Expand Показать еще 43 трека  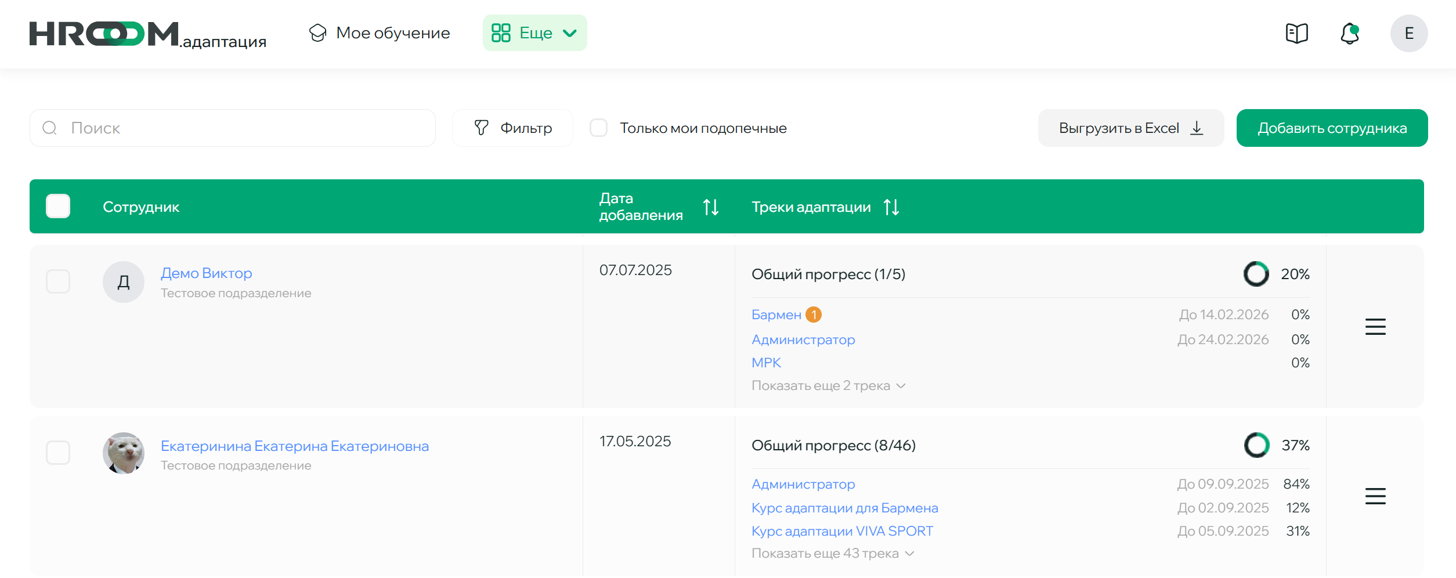click(x=833, y=554)
